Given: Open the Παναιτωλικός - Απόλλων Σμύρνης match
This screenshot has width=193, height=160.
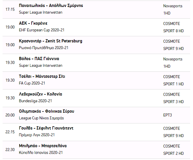Looking at the screenshot, I should click(51, 6).
